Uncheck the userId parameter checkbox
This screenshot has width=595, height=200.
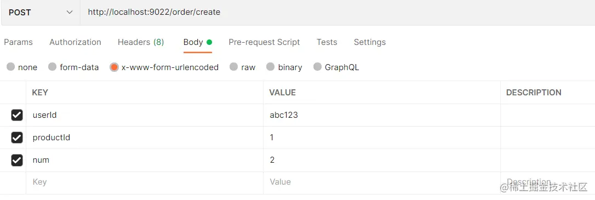(x=16, y=115)
